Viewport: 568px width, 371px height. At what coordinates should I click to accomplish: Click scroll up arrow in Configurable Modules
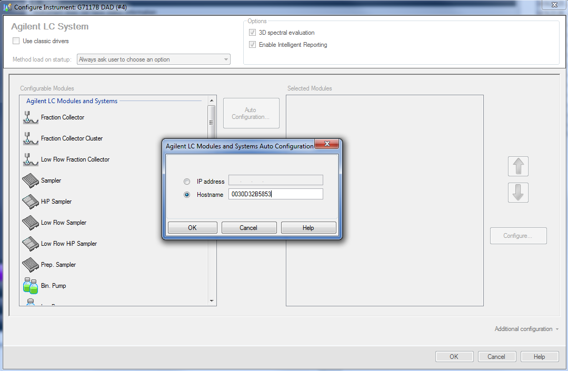212,101
